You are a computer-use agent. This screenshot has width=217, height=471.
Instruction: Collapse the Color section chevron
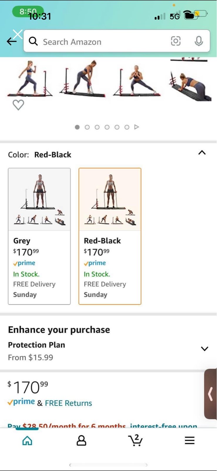pyautogui.click(x=202, y=152)
